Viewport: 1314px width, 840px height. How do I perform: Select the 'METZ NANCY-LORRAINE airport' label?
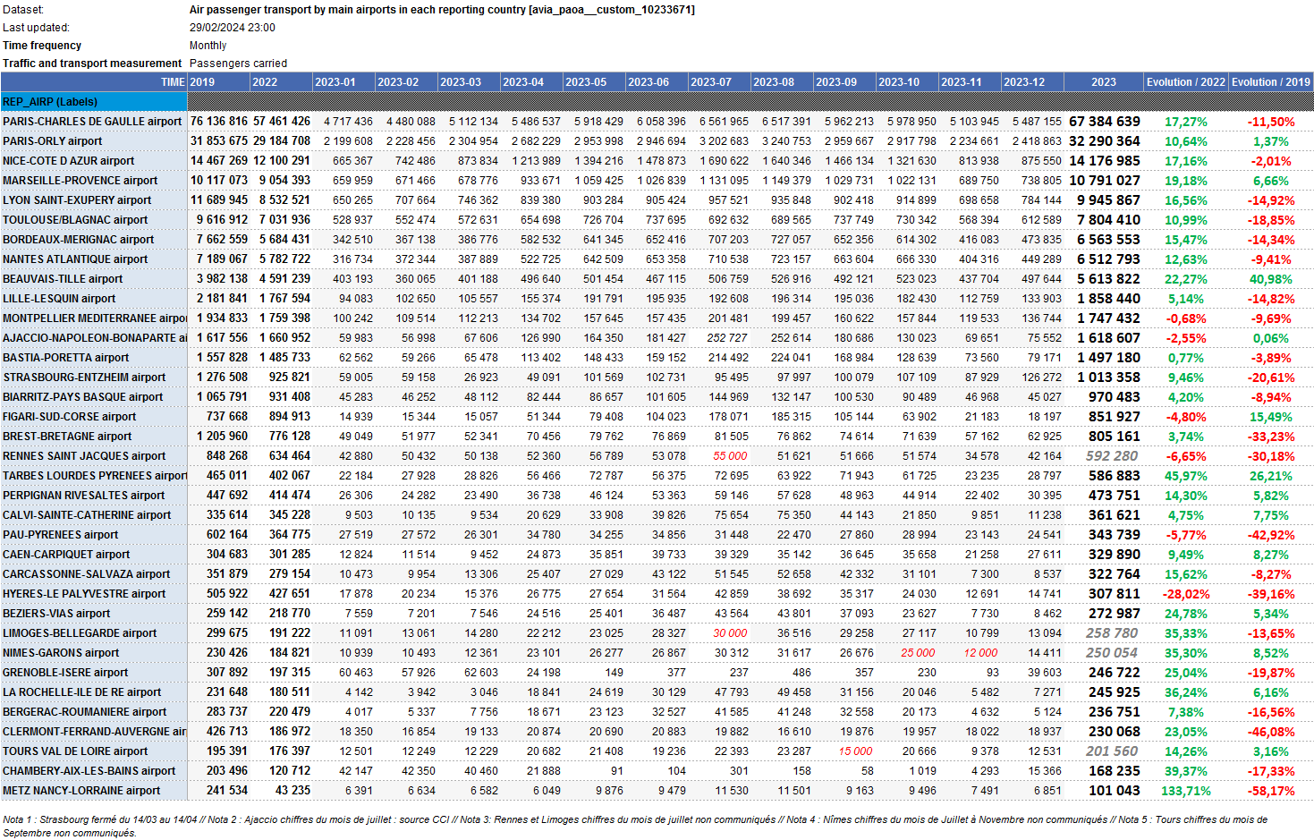[x=81, y=790]
